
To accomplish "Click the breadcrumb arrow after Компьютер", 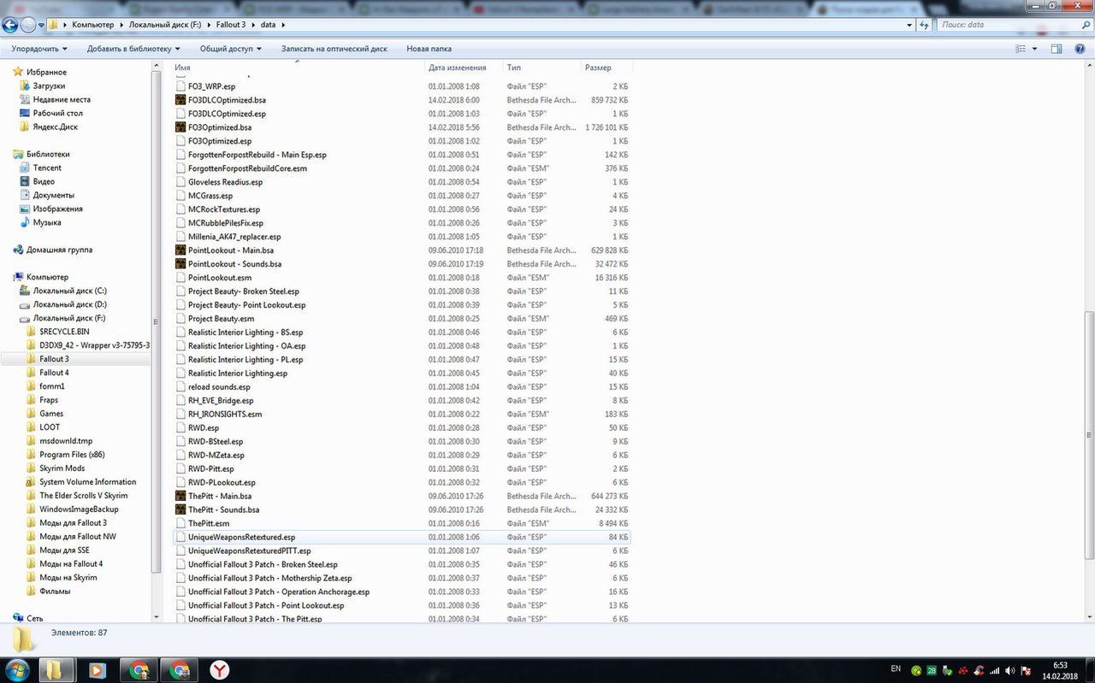I will pyautogui.click(x=121, y=25).
